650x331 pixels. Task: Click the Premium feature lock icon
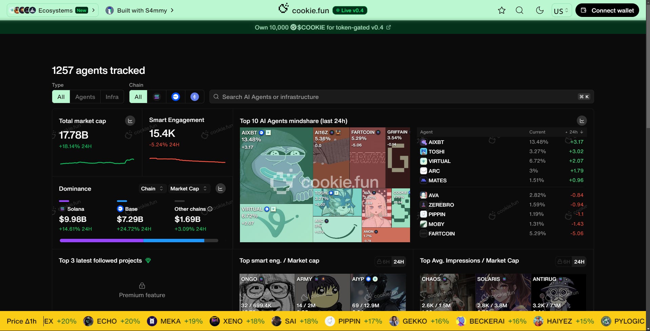[142, 286]
